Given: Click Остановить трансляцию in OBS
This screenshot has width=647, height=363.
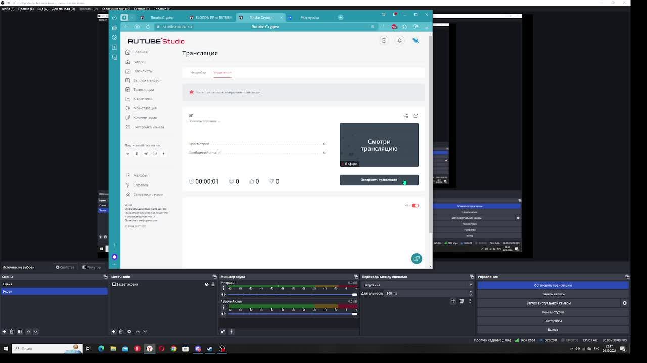Looking at the screenshot, I should click(553, 285).
